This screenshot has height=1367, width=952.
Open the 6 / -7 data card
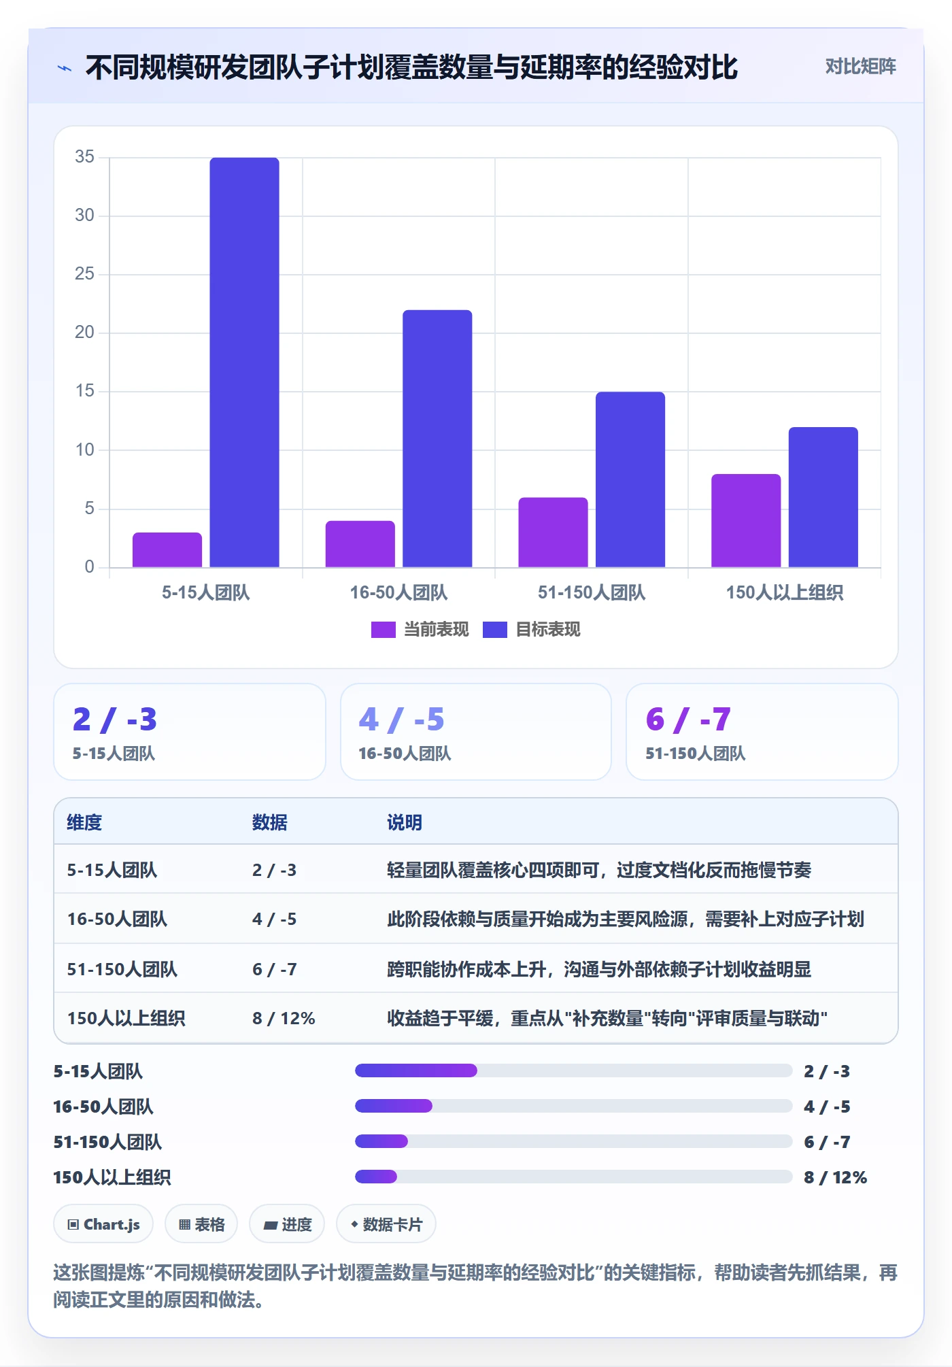pos(762,732)
